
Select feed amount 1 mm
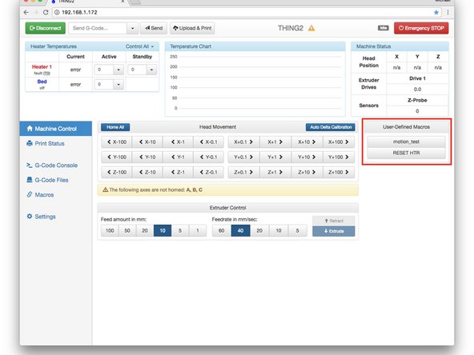[198, 230]
